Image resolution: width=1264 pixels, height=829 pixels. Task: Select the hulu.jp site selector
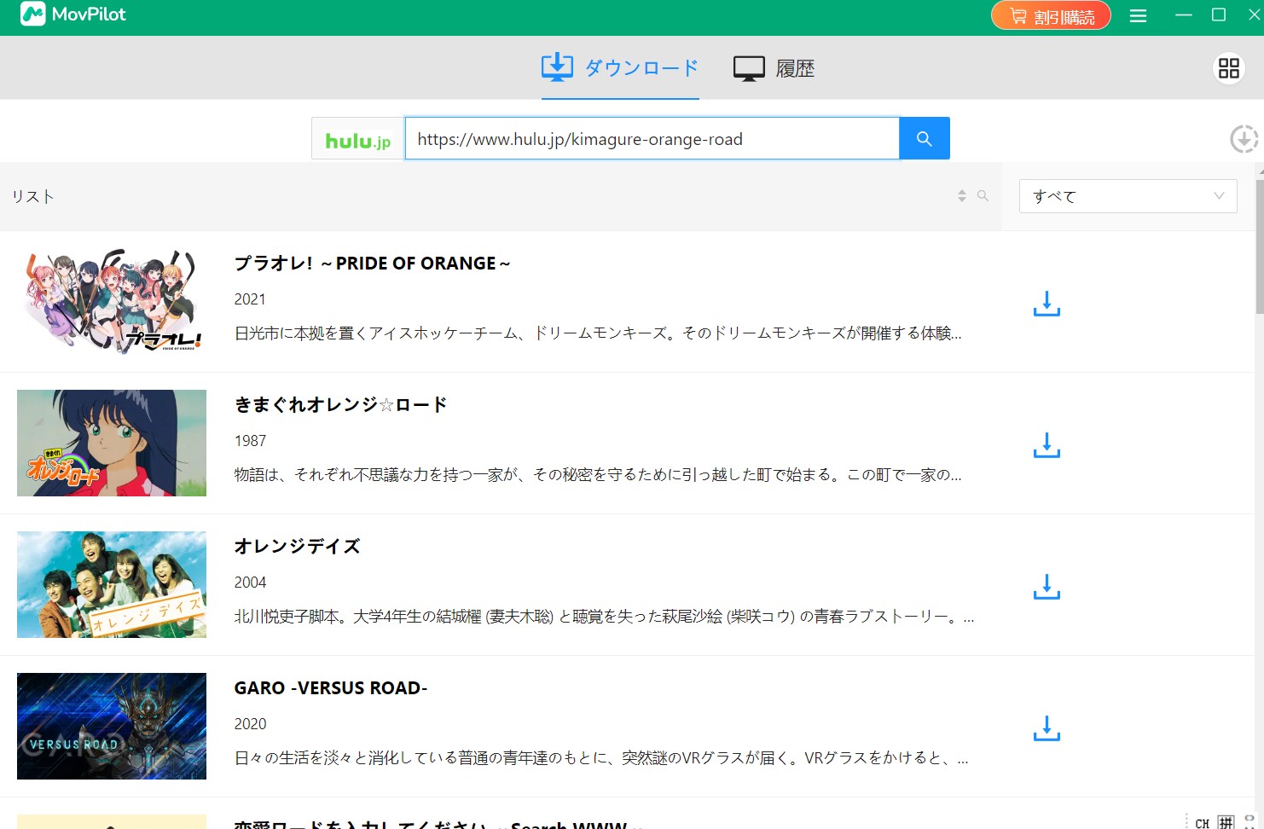coord(358,139)
